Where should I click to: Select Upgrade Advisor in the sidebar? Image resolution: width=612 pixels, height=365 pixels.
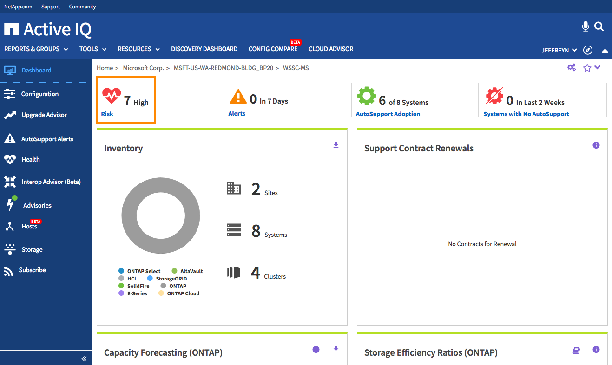(x=44, y=115)
